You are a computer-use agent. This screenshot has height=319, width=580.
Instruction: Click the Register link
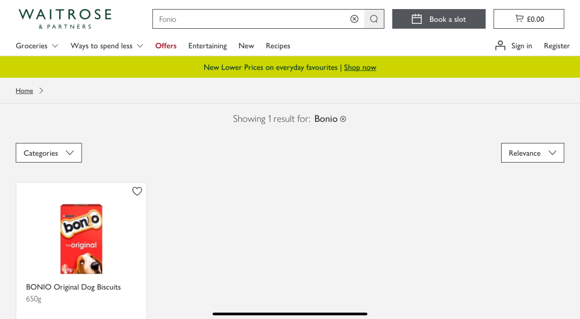tap(557, 46)
